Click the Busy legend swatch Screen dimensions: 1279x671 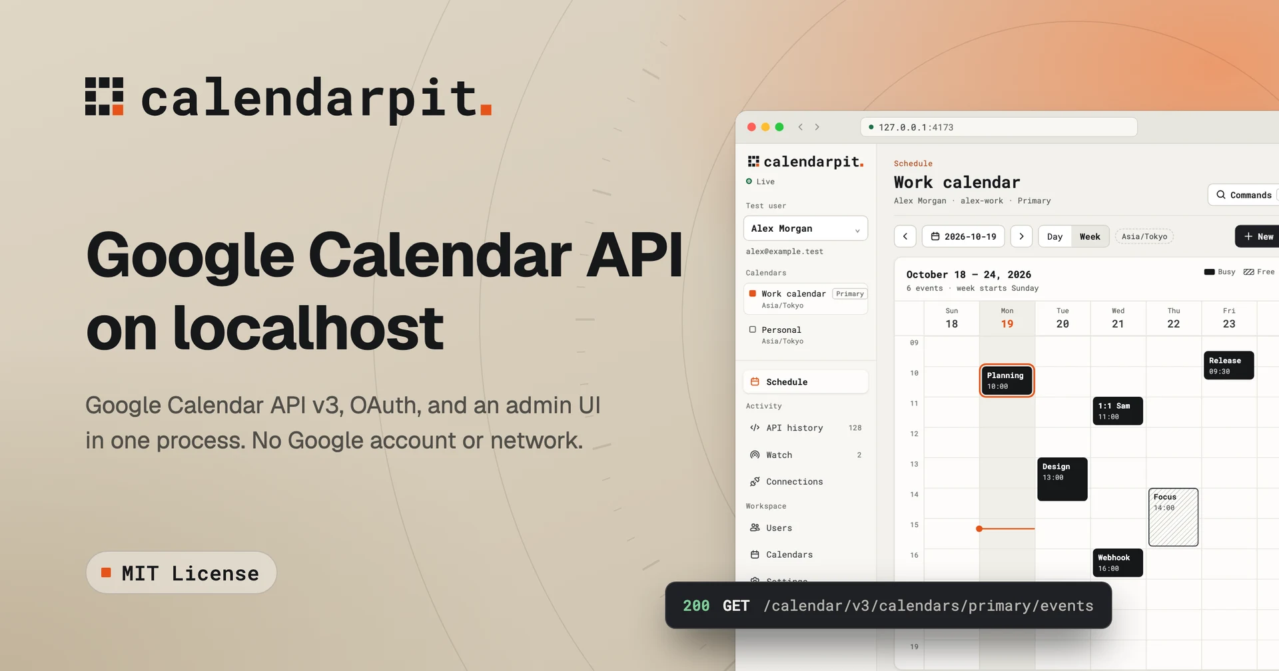tap(1209, 272)
